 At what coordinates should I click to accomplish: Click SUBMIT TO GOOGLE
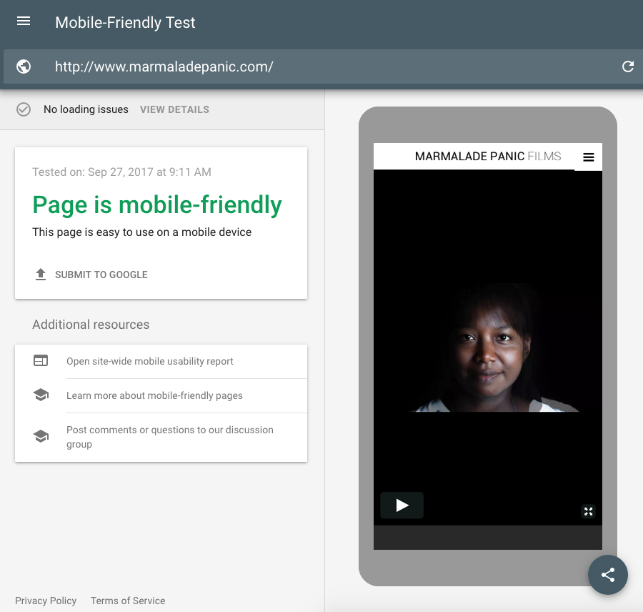101,275
